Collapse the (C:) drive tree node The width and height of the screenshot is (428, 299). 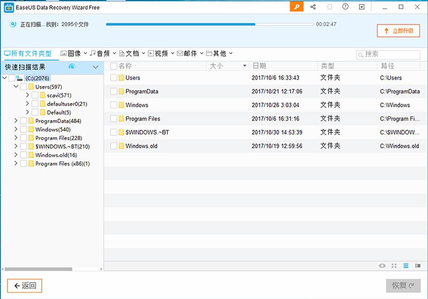tap(5, 78)
